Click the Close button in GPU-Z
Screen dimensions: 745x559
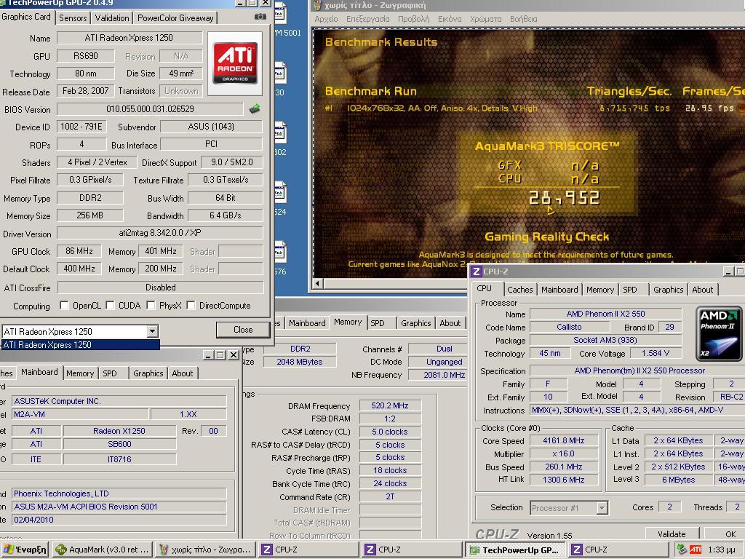[x=243, y=330]
